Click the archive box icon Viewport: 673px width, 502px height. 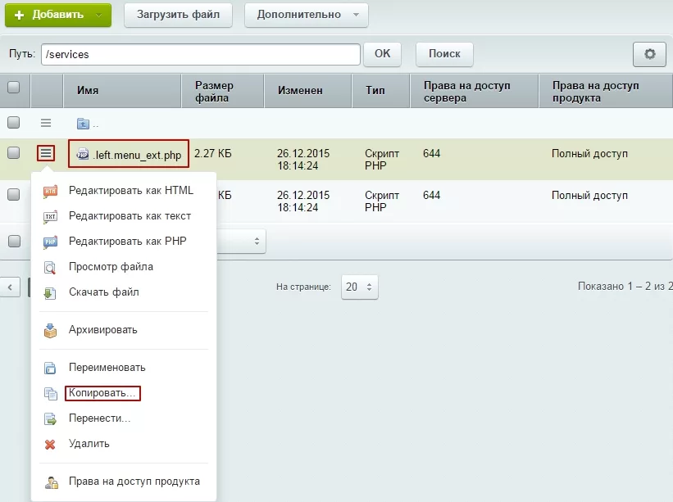[50, 330]
